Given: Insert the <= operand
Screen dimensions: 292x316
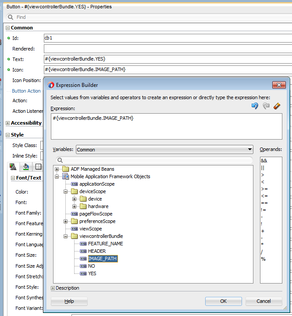Looking at the screenshot, I should coord(264,196).
